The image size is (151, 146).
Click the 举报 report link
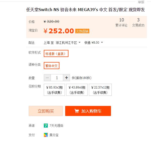(141, 2)
